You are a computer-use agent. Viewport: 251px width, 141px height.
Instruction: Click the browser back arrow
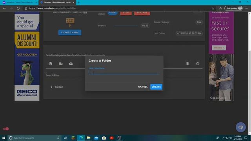pyautogui.click(x=4, y=8)
